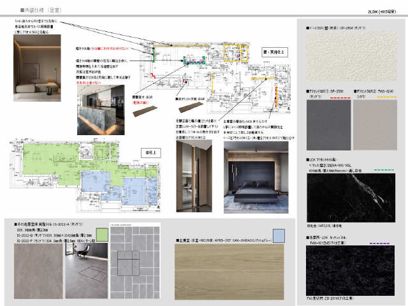This screenshot has width=408, height=306.
Task: Select the beige accent cloth sample
Action: tap(375, 125)
